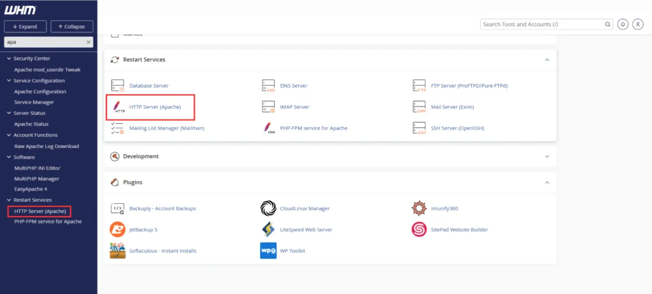Open Apache Configuration in sidebar
Viewport: 652px width, 294px height.
40,91
